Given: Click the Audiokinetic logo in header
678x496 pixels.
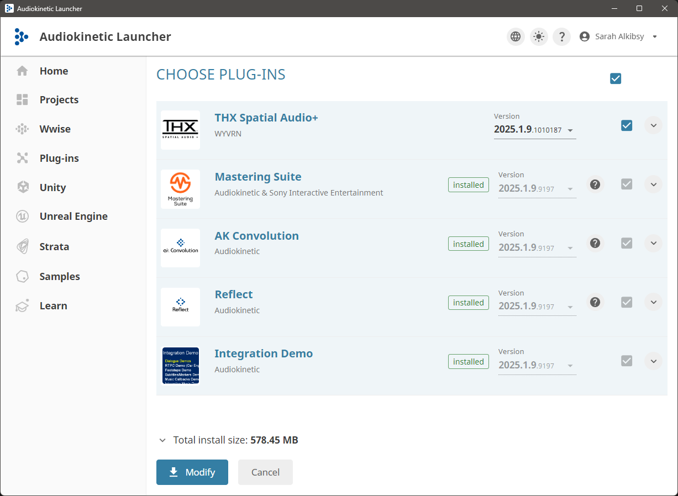Looking at the screenshot, I should [x=21, y=36].
